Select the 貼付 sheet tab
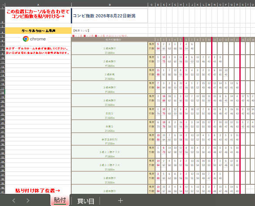The height and width of the screenshot is (206, 255). point(60,200)
